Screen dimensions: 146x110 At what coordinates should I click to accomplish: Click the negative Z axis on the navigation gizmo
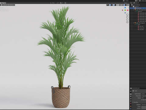[125, 13]
